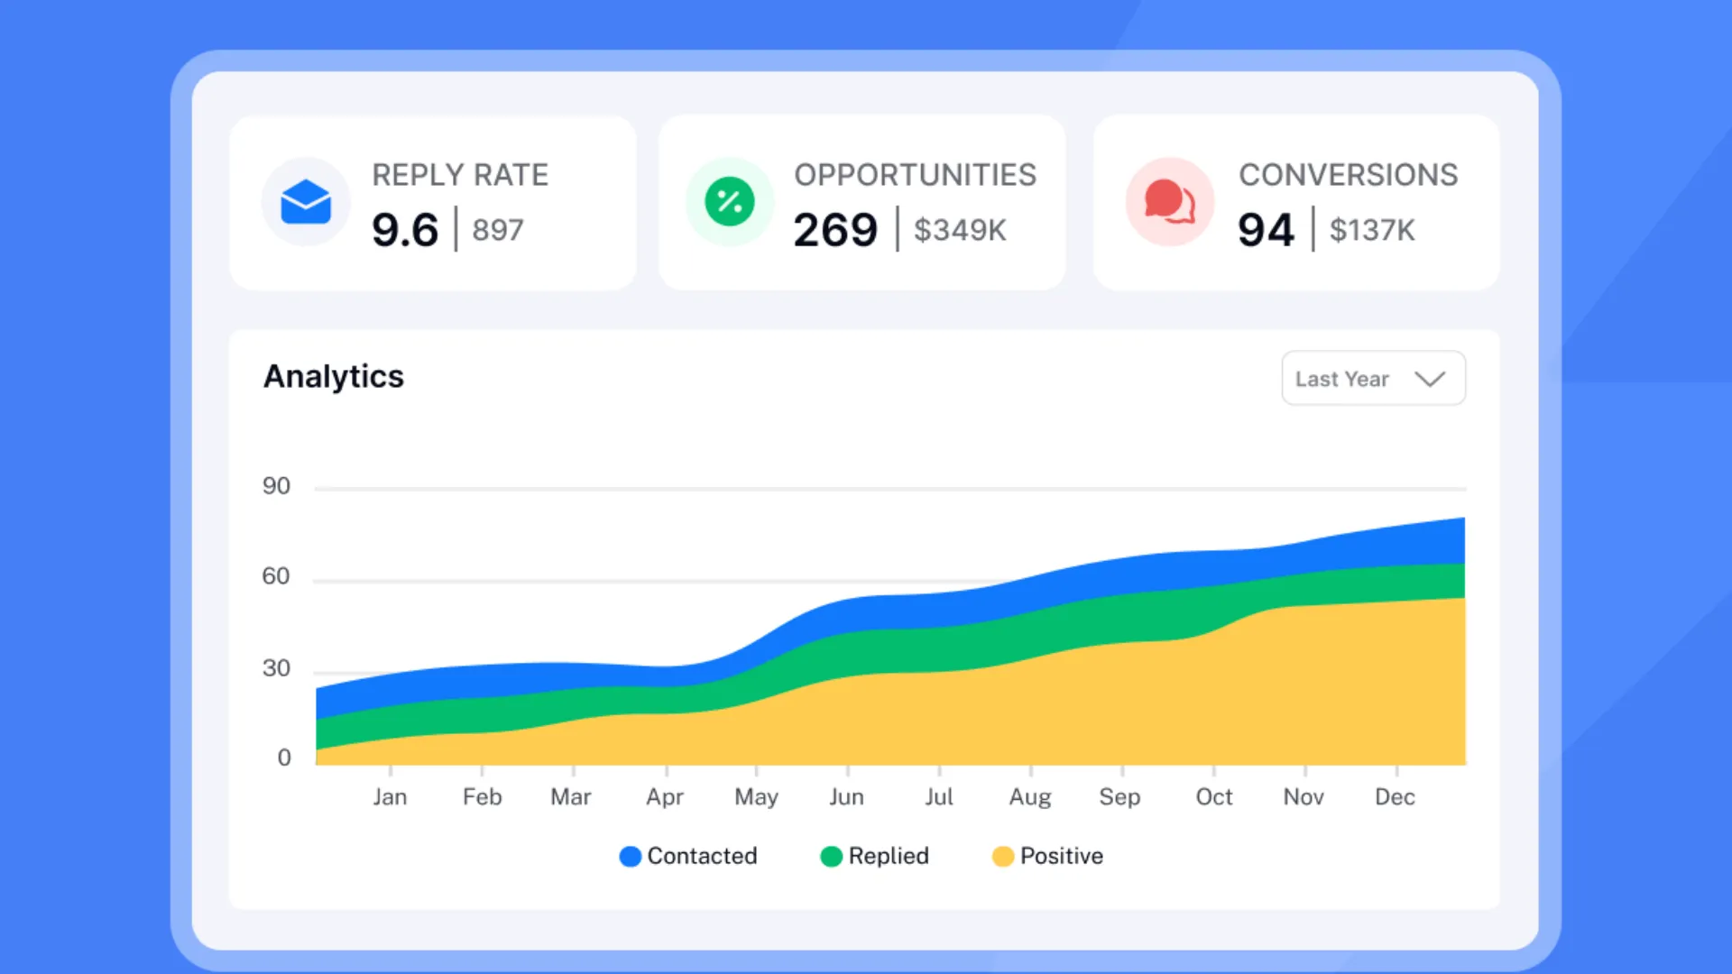1732x974 pixels.
Task: Click the 9.6 reply rate value
Action: click(405, 230)
